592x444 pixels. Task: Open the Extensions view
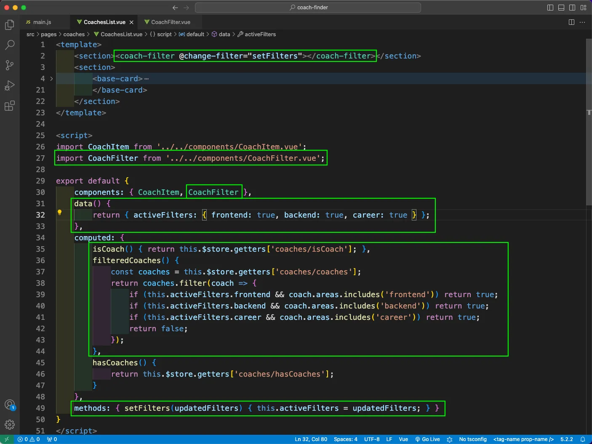(x=10, y=106)
